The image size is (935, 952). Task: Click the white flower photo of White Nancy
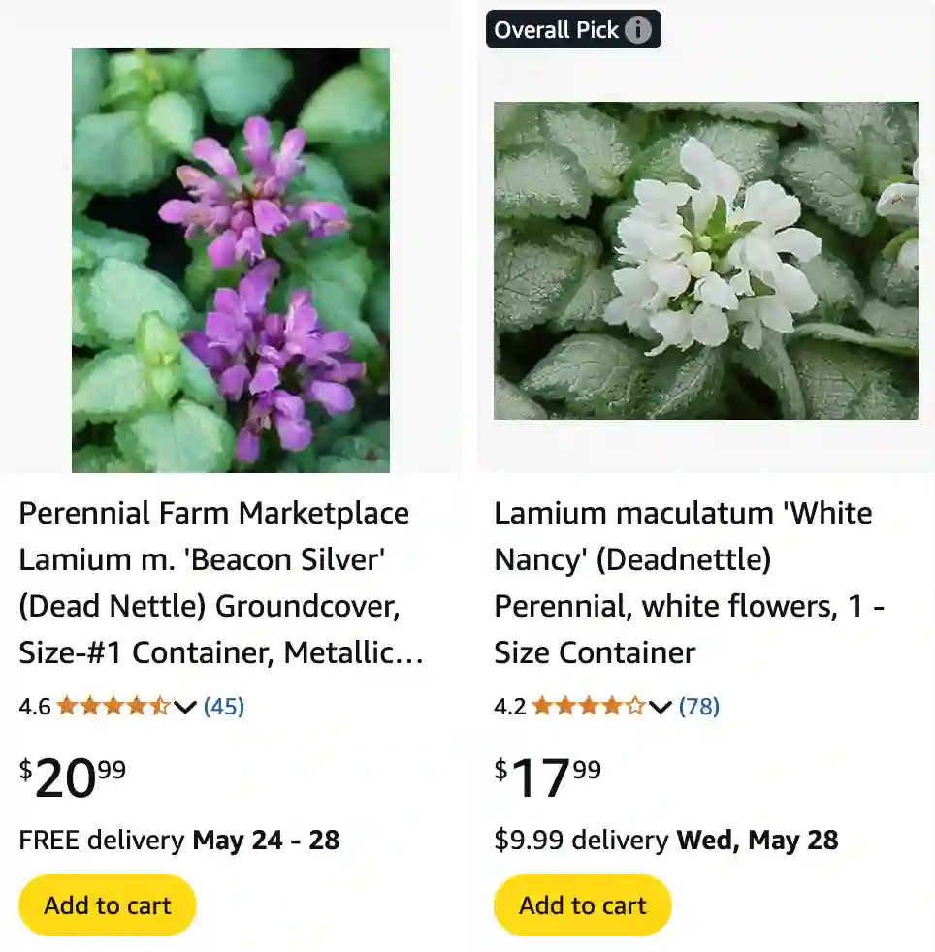click(x=705, y=261)
